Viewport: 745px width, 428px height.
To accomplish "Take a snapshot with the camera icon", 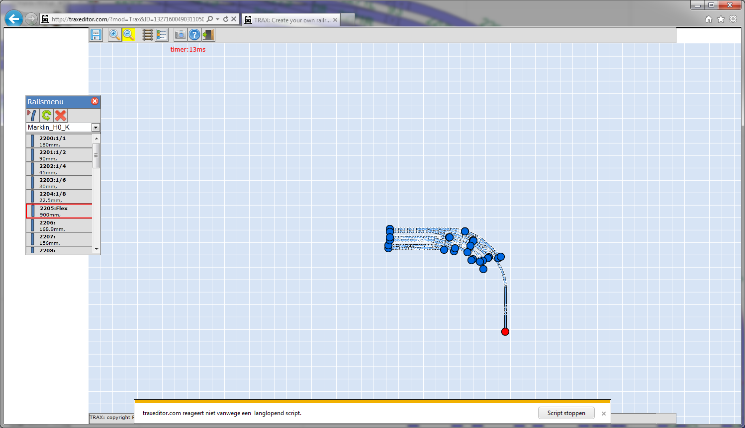I will [x=180, y=35].
